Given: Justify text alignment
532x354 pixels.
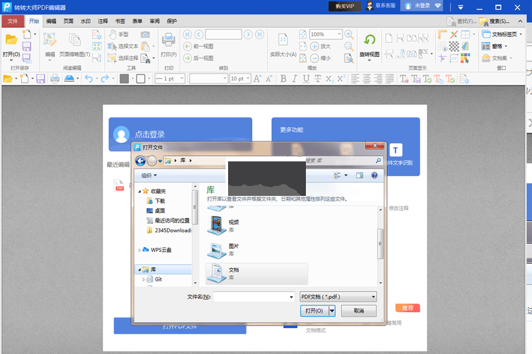Looking at the screenshot, I should [x=390, y=79].
